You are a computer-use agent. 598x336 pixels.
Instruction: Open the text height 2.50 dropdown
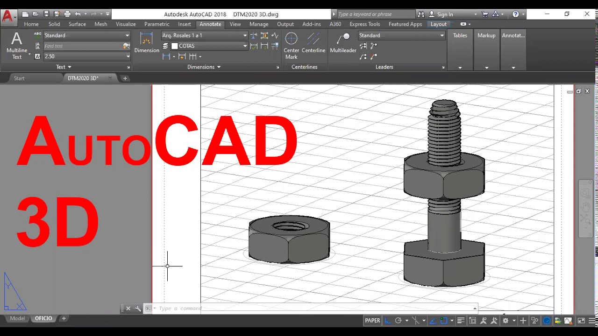coord(87,56)
